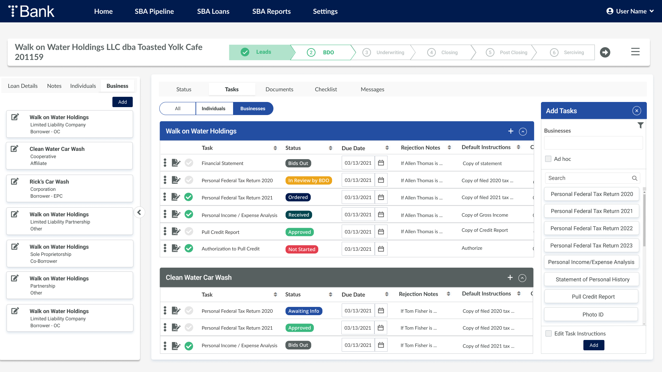
Task: Enable the Ad hoc checkbox
Action: [x=548, y=159]
